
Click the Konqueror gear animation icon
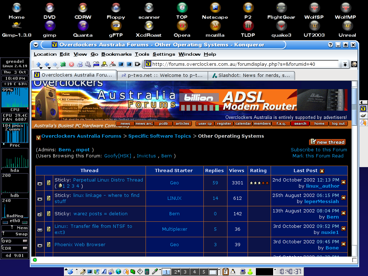[x=354, y=64]
